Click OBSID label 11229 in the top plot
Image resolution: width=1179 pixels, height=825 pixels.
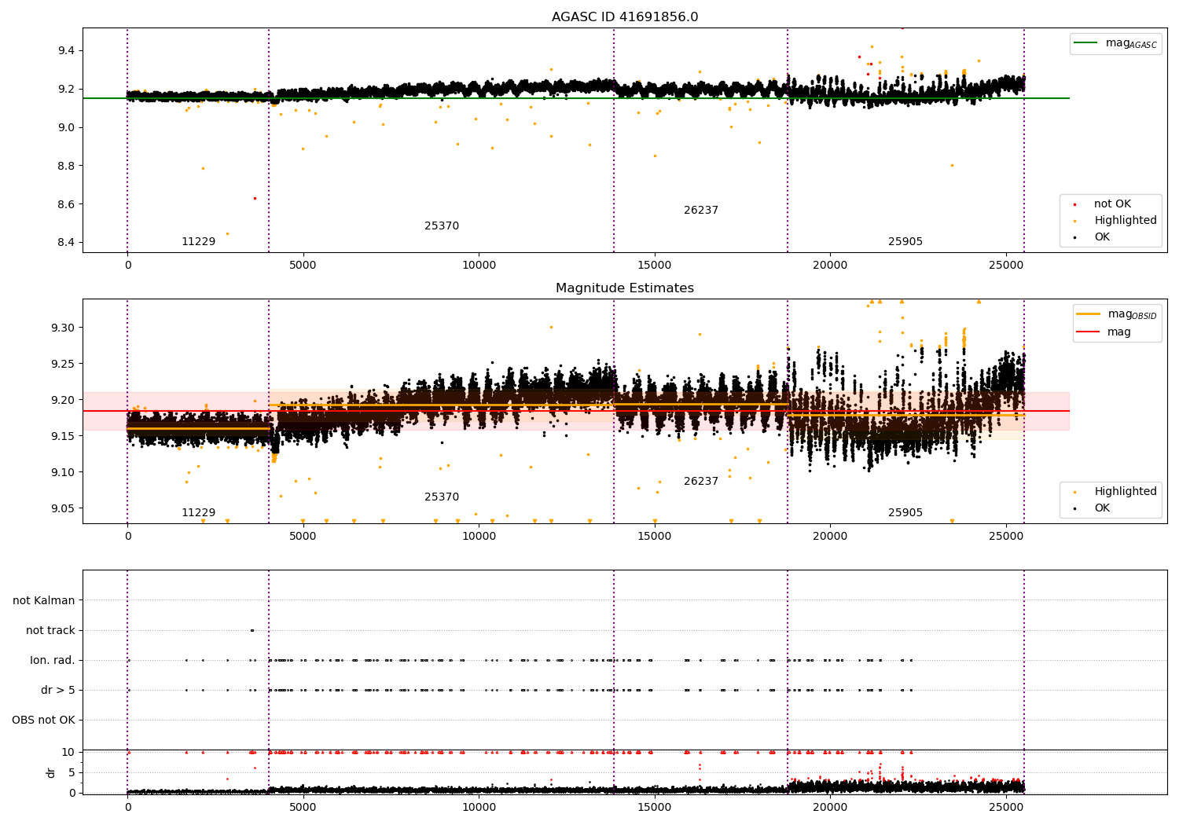(x=198, y=241)
